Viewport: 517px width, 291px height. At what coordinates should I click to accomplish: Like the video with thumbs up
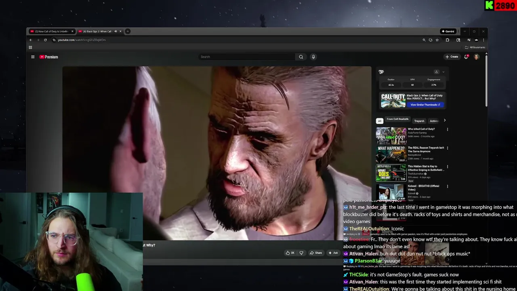click(x=290, y=253)
